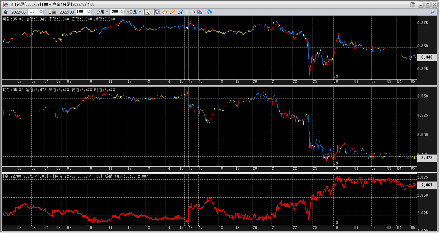This screenshot has height=233, width=439.
Task: Toggle the crosshair cursor mode button
Action: tap(147, 12)
